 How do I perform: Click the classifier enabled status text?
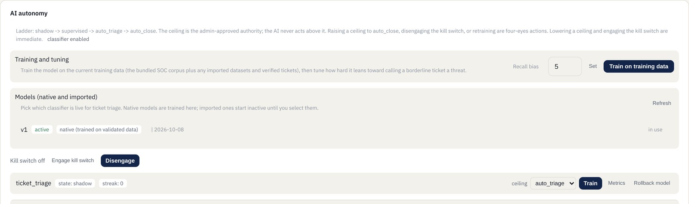point(68,39)
